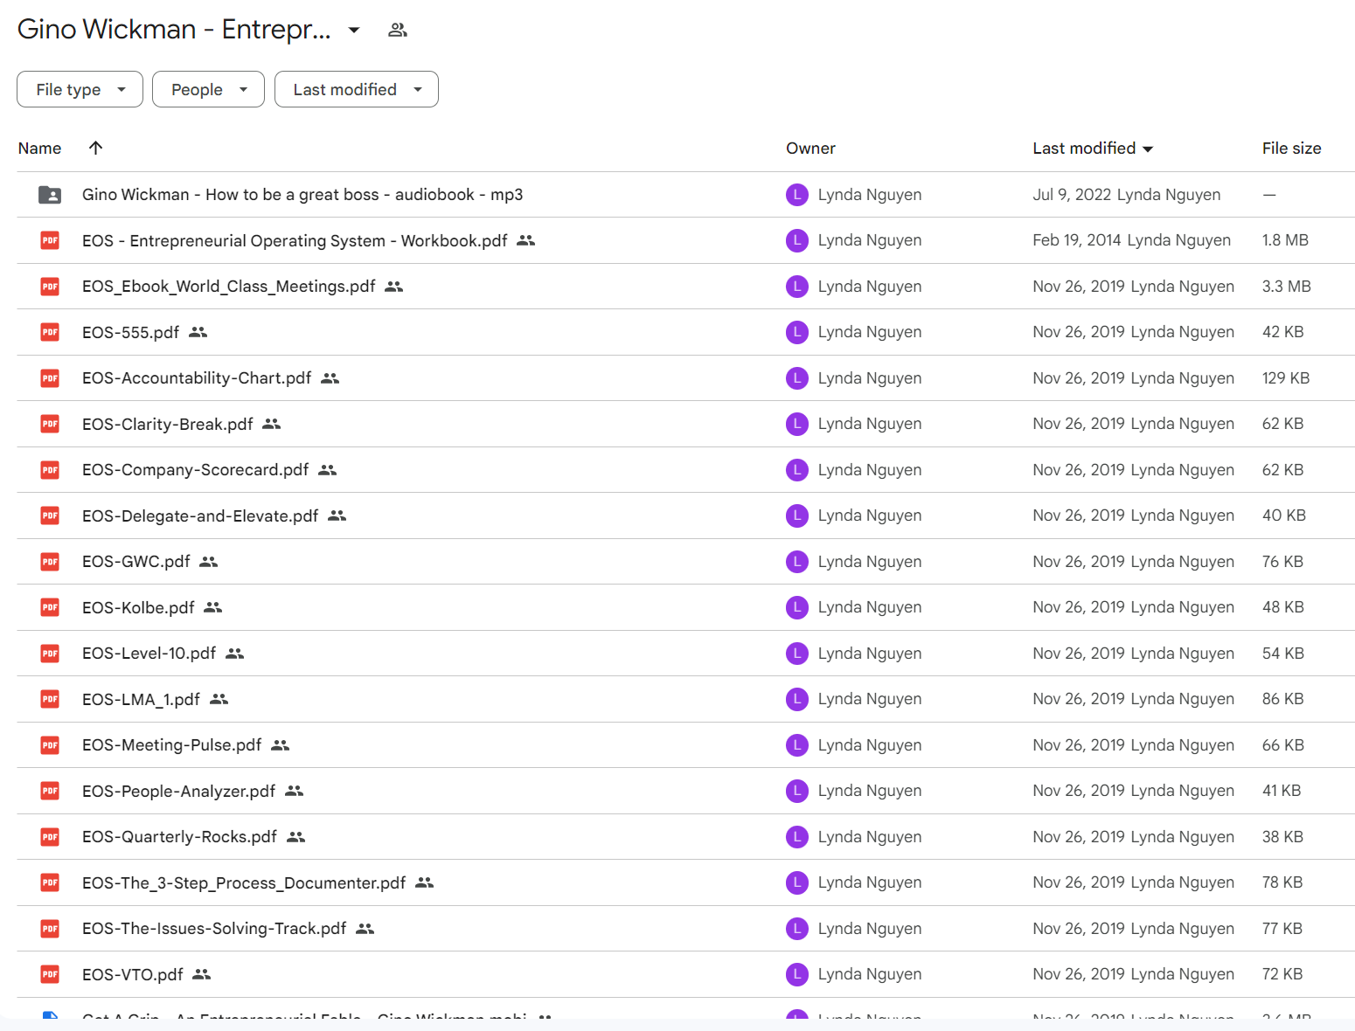Open the People filter dropdown
The width and height of the screenshot is (1355, 1031).
[x=208, y=89]
